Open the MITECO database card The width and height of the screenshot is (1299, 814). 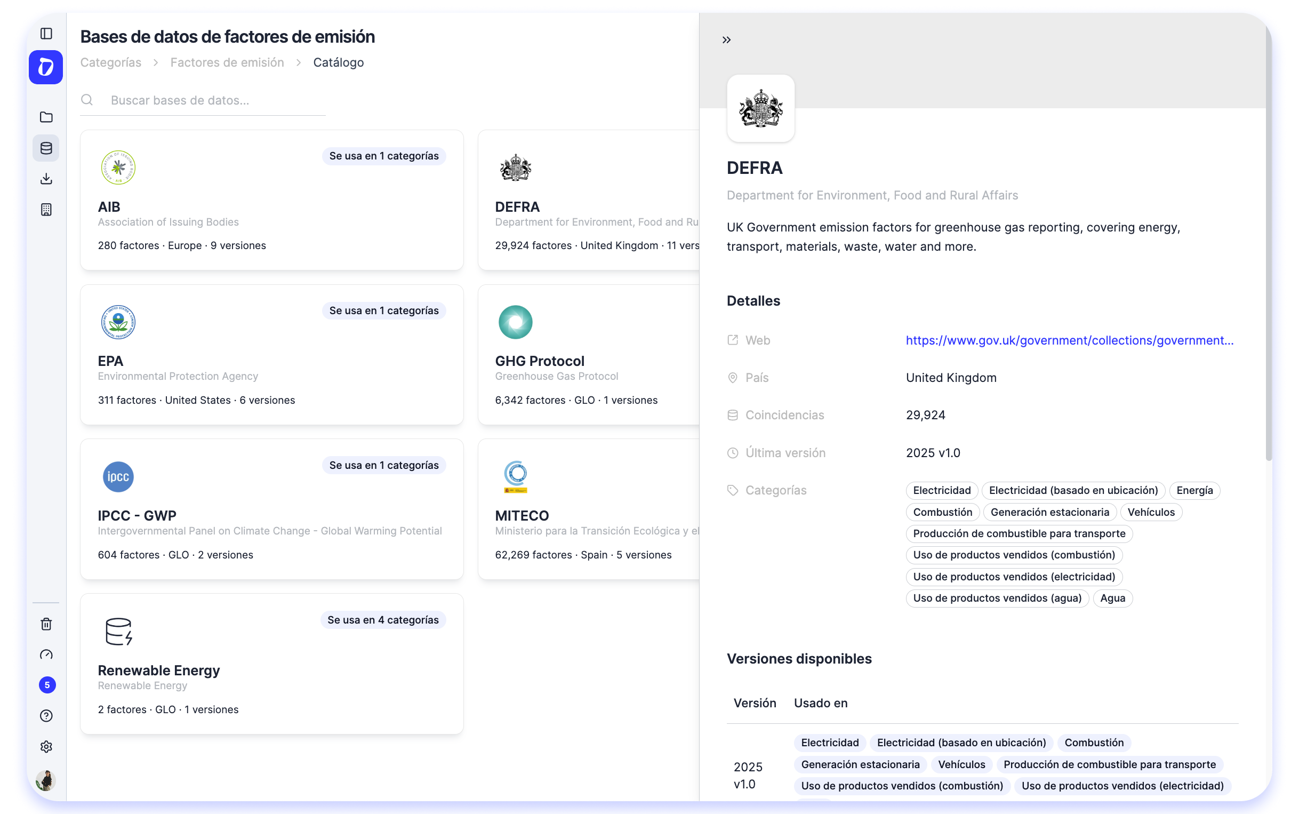[x=589, y=509]
